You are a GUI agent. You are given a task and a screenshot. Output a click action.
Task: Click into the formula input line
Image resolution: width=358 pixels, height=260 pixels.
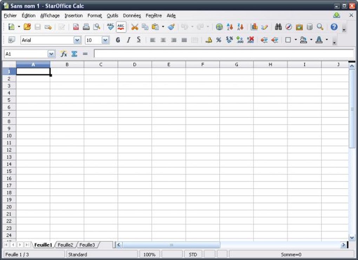click(224, 54)
